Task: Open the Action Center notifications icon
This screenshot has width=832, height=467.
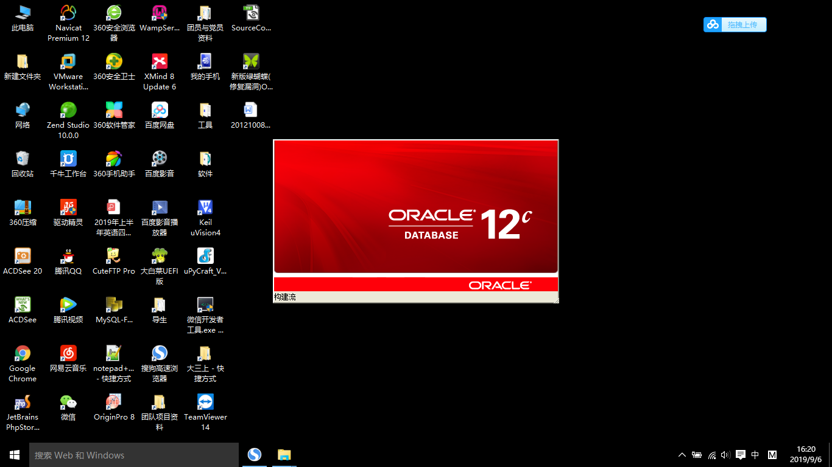Action: [x=741, y=455]
